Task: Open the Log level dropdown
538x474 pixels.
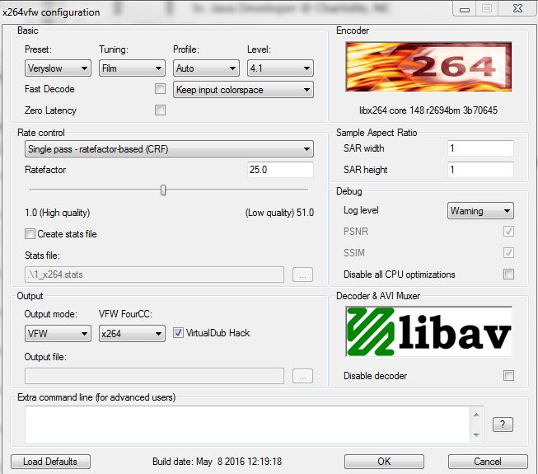Action: click(x=480, y=211)
